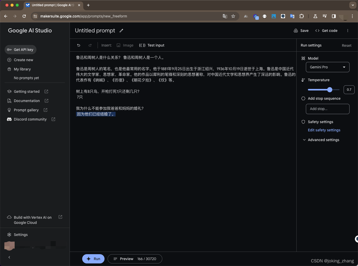Reset the run settings

(346, 45)
